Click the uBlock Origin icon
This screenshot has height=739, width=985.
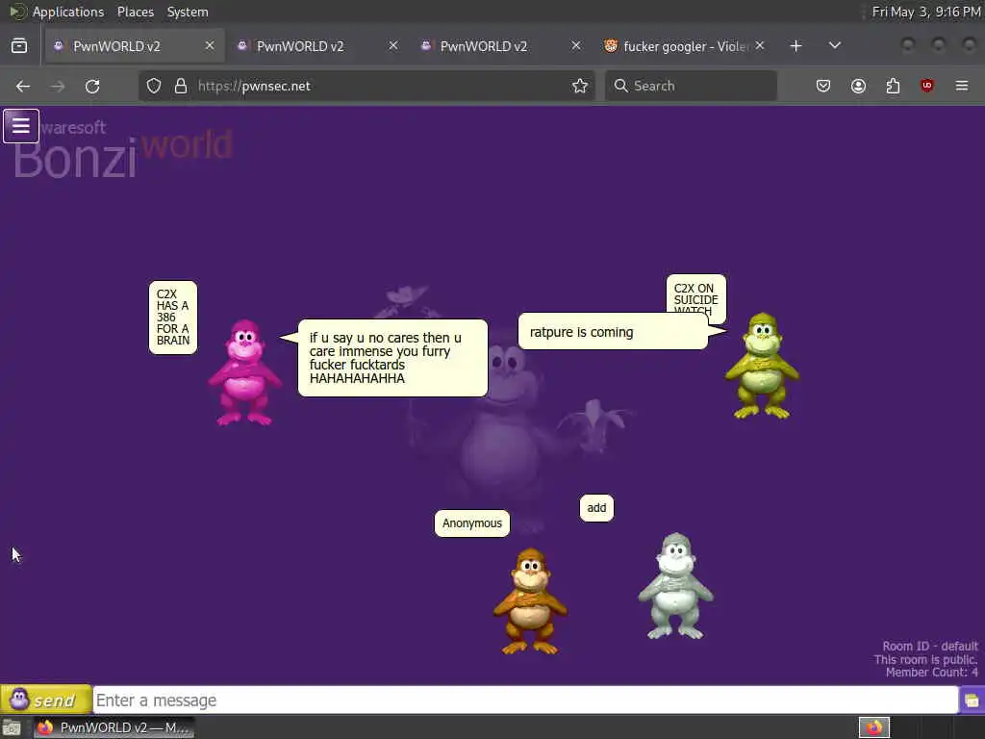click(927, 86)
